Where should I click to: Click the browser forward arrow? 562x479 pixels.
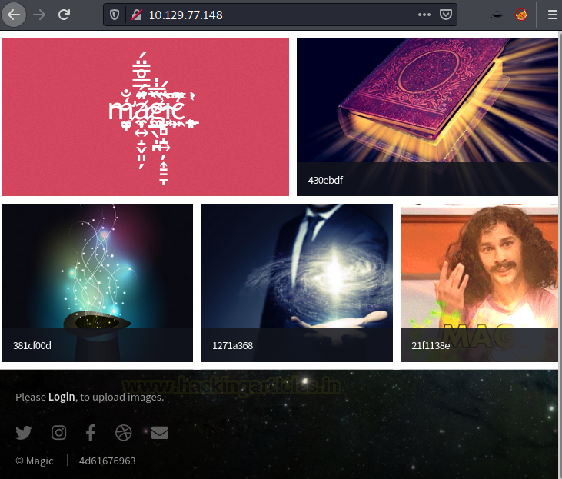pyautogui.click(x=39, y=15)
